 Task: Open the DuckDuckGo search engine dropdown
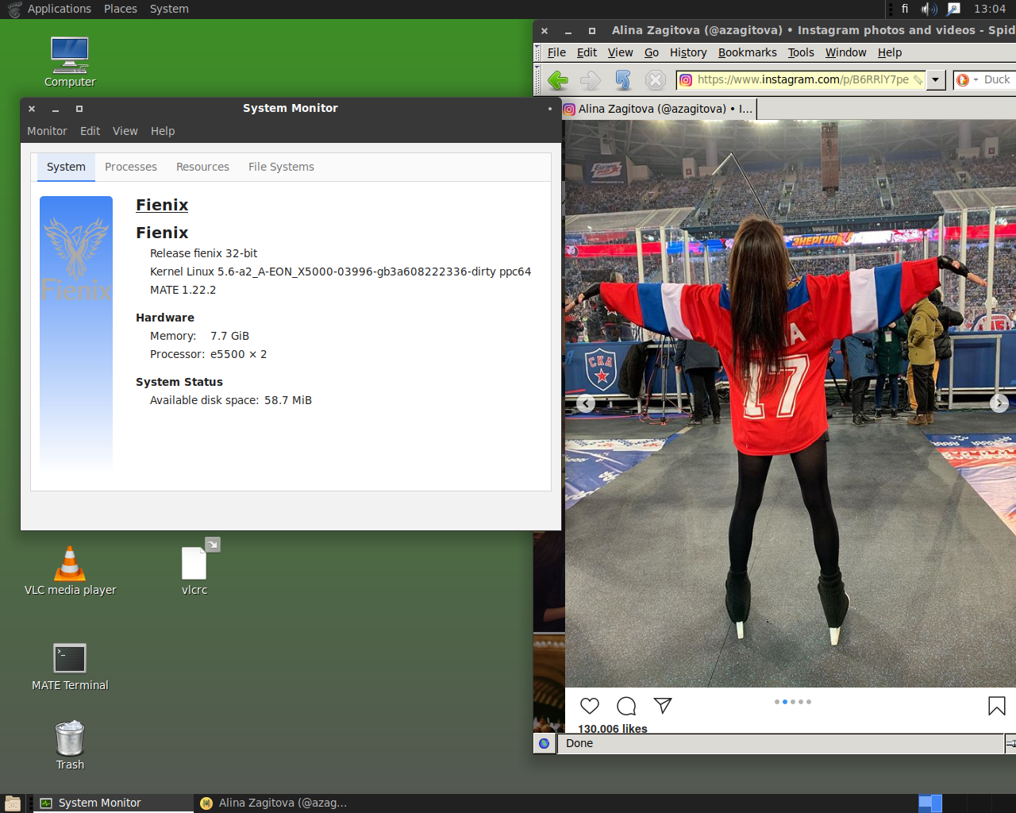[967, 80]
